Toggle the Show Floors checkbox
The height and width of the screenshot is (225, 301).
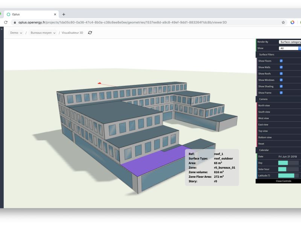[x=281, y=61]
